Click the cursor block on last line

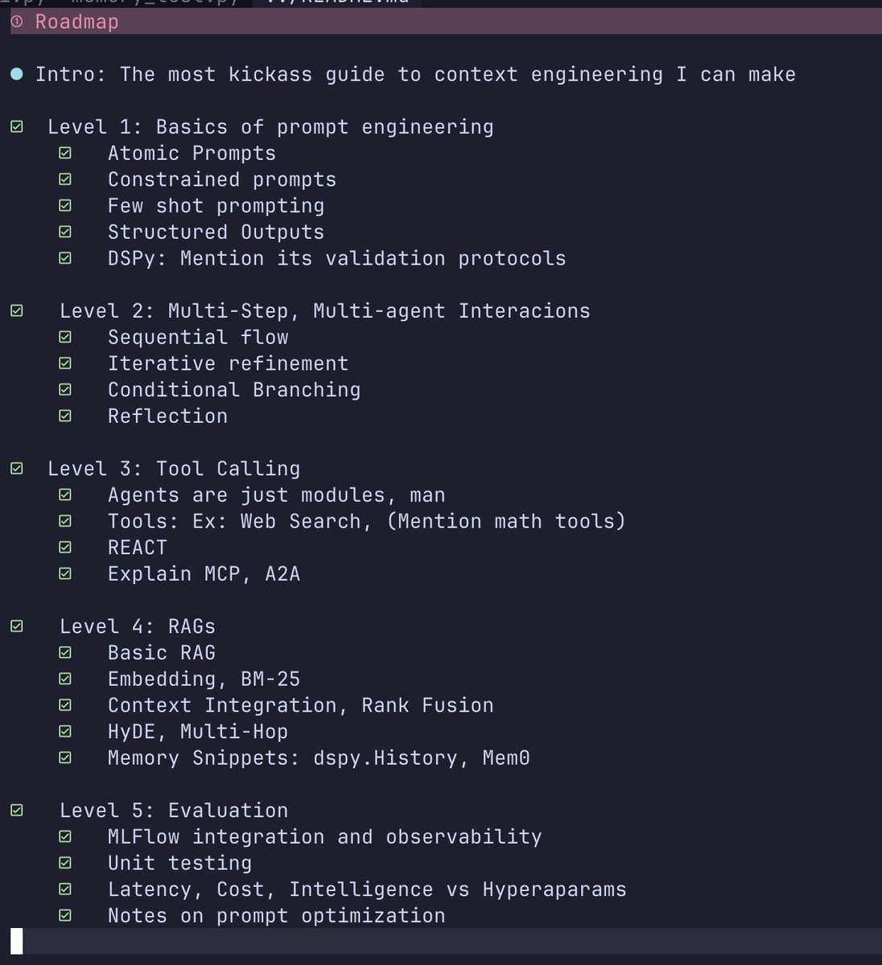pos(16,941)
